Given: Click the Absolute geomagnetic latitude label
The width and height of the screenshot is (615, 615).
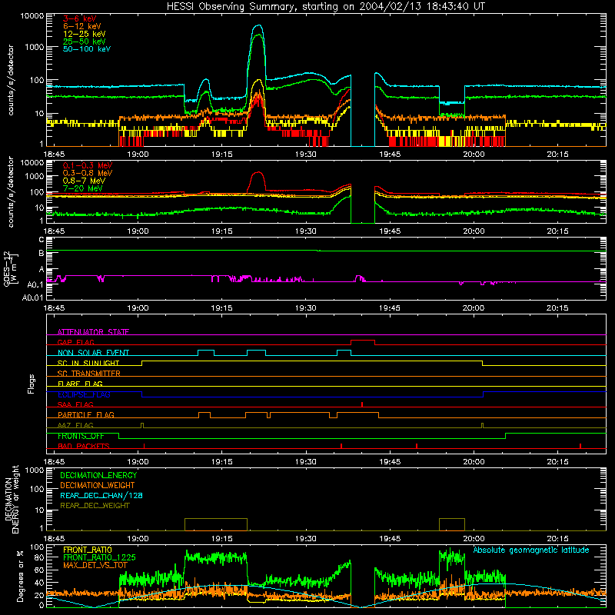Looking at the screenshot, I should coord(531,550).
